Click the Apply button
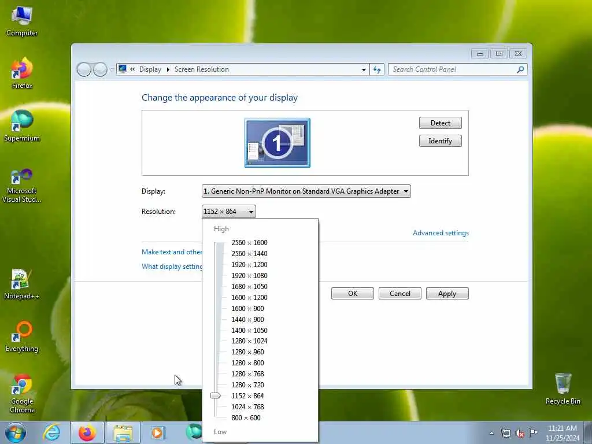This screenshot has width=592, height=444. click(447, 293)
